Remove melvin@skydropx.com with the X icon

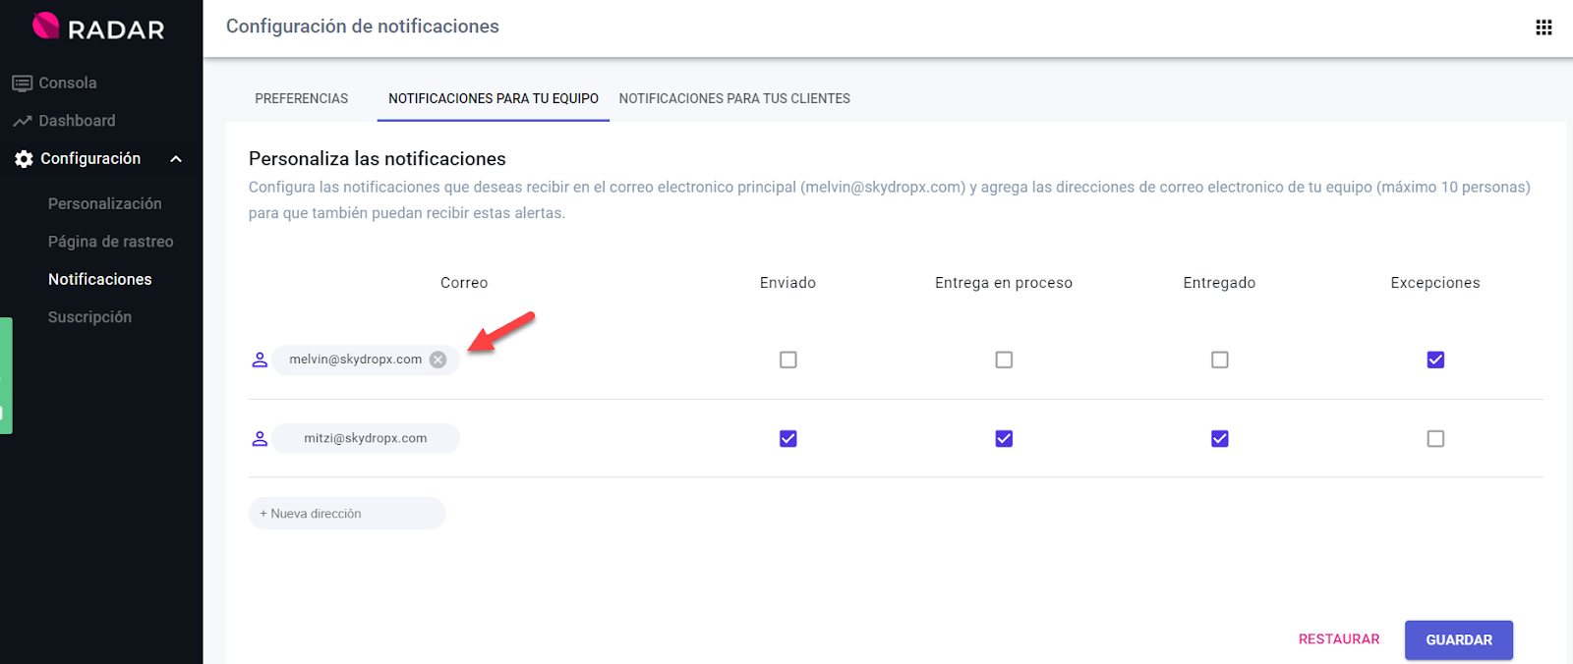point(438,360)
